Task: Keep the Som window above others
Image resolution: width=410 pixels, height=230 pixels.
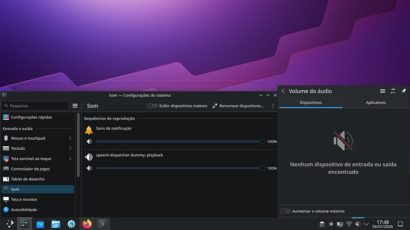Action: 268,95
